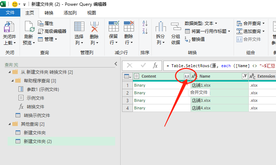Click the Refresh Preview (刷新预览) icon
Viewport: 276px width, 165px height.
(x=29, y=27)
